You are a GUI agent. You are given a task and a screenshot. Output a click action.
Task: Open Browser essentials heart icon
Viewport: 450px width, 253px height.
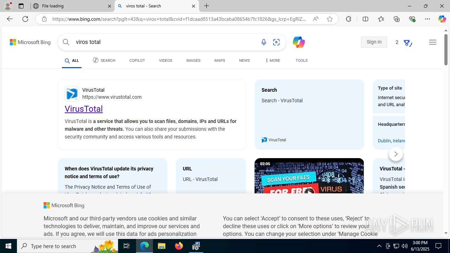coord(412,19)
